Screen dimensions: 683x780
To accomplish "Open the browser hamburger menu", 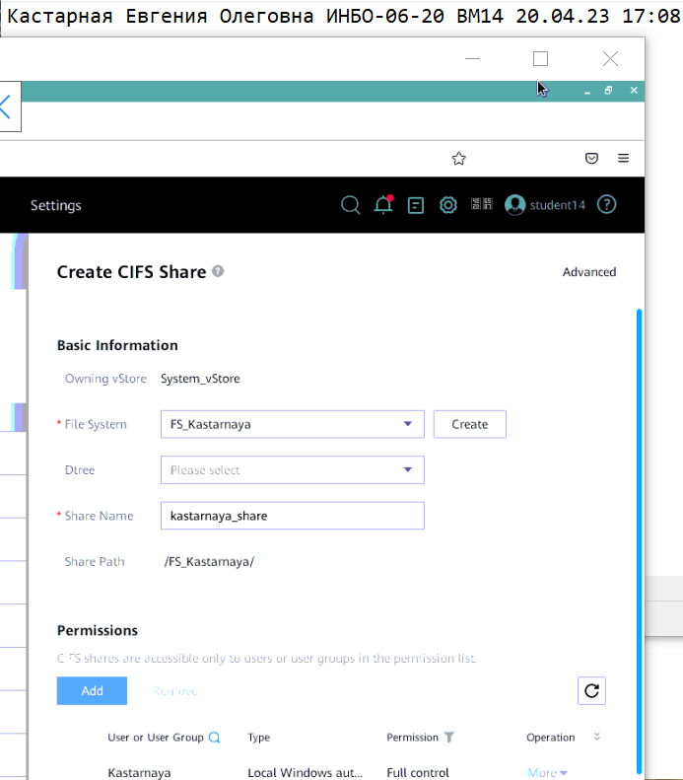I will coord(623,158).
